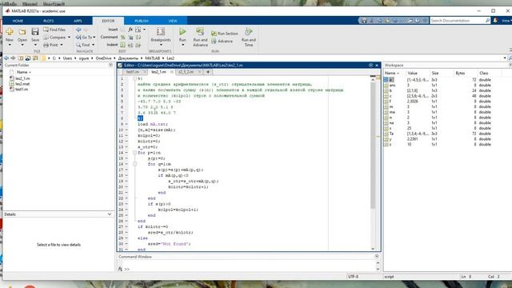512x288 pixels.
Task: Click the Run and Advance icon
Action: pyautogui.click(x=200, y=32)
